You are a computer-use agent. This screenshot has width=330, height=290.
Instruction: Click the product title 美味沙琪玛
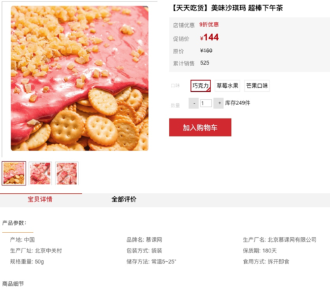click(x=227, y=8)
